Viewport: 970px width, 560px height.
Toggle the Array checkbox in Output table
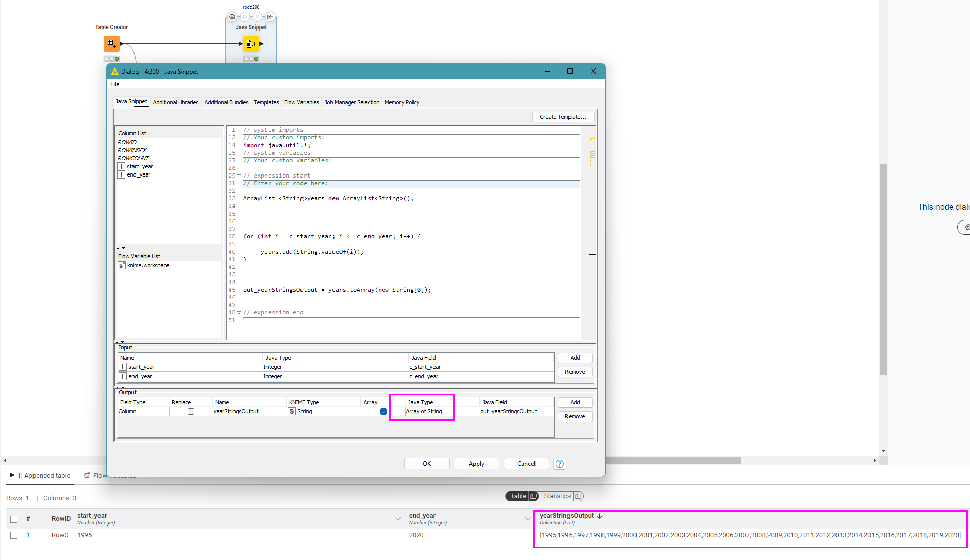tap(383, 412)
